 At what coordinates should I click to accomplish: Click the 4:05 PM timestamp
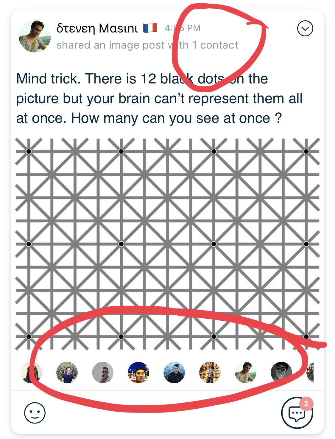click(x=183, y=28)
